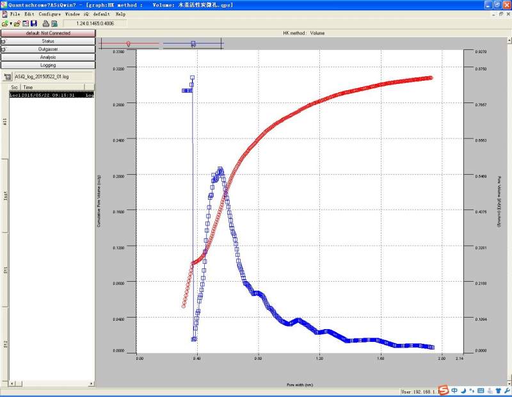Click the Src column header
Screen dimensions: 512x397
[x=14, y=87]
